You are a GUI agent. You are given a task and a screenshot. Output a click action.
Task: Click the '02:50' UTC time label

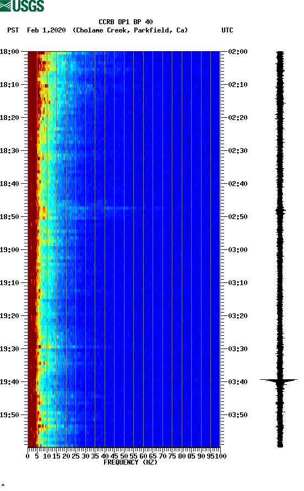pyautogui.click(x=238, y=217)
